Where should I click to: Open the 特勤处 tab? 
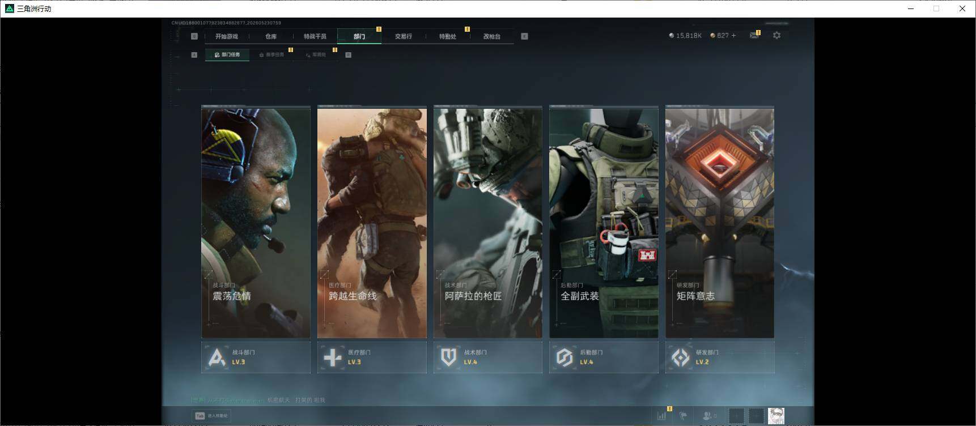[x=448, y=36]
